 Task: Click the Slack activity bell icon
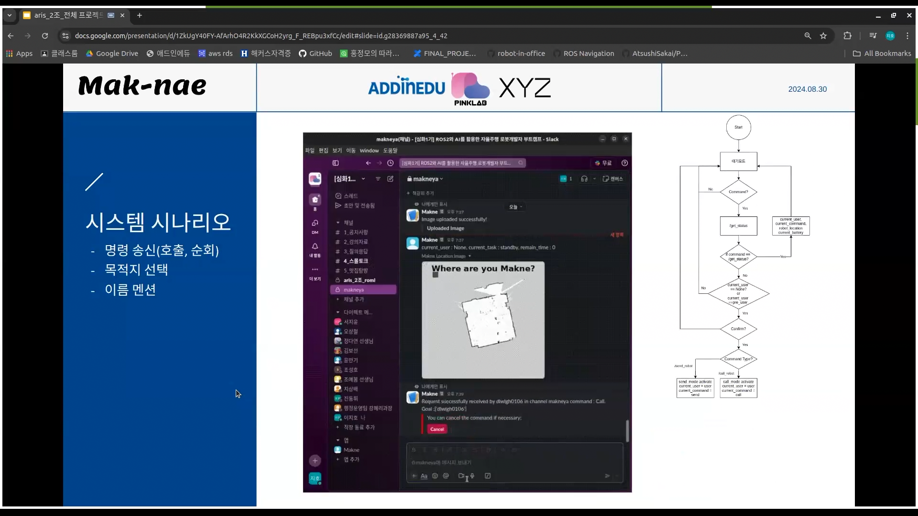[315, 247]
